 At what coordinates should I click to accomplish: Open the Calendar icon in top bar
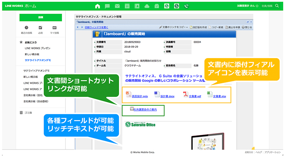click(x=127, y=6)
